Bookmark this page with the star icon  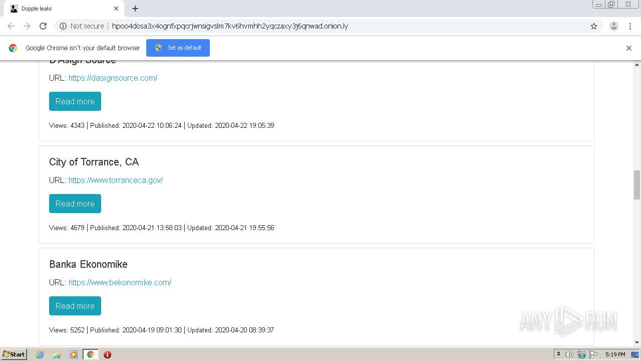click(594, 26)
